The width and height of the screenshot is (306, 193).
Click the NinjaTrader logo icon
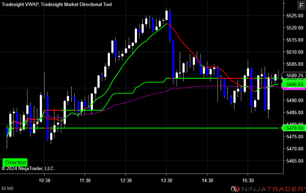pos(235,189)
